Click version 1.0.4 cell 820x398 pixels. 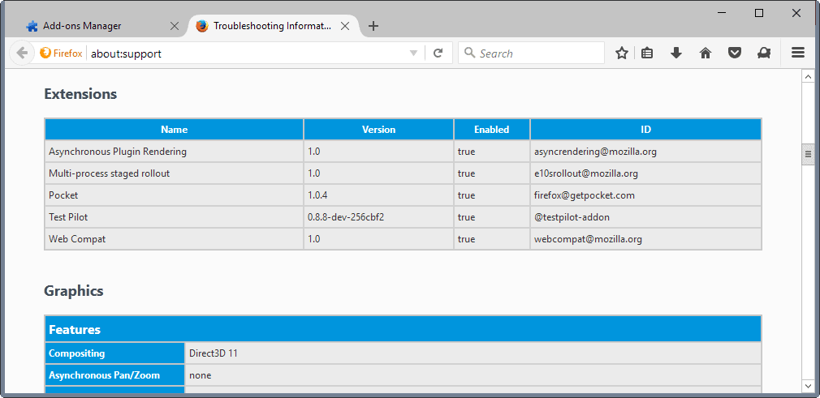click(378, 195)
